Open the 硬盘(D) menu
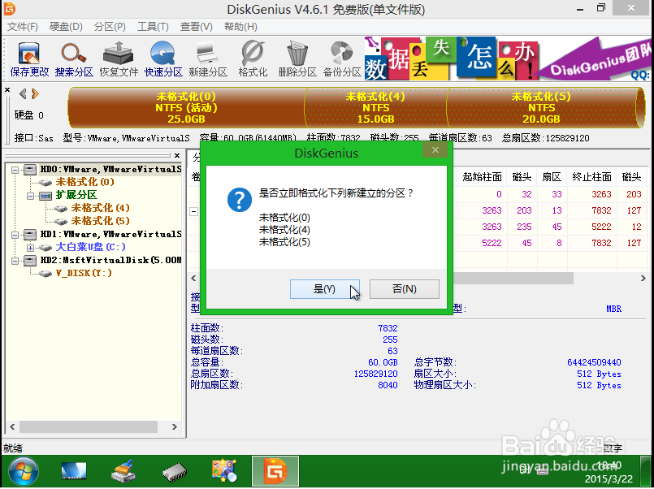This screenshot has width=654, height=489. [x=66, y=27]
